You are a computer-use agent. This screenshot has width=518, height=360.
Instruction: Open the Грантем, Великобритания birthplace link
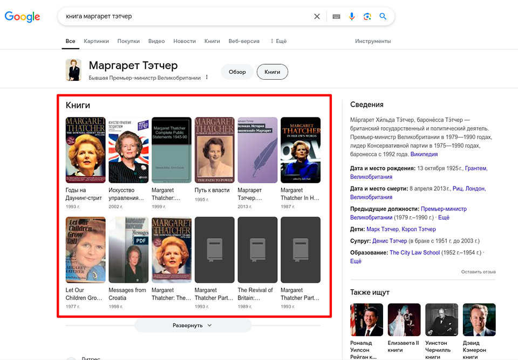tap(419, 172)
